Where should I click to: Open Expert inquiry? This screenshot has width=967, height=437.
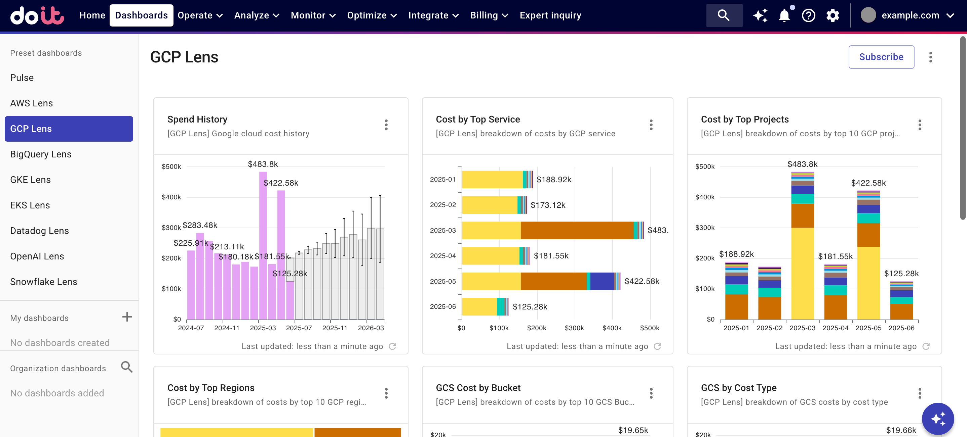coord(550,15)
